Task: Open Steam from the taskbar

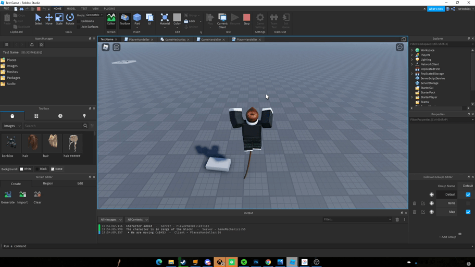Action: coord(183,262)
